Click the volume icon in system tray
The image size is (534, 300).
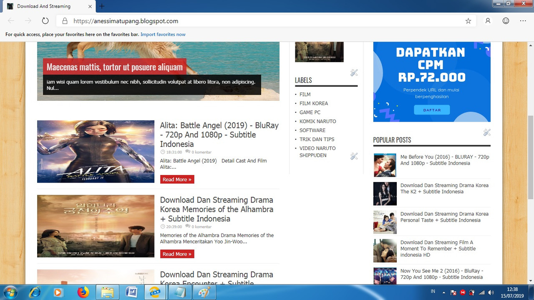(x=491, y=292)
